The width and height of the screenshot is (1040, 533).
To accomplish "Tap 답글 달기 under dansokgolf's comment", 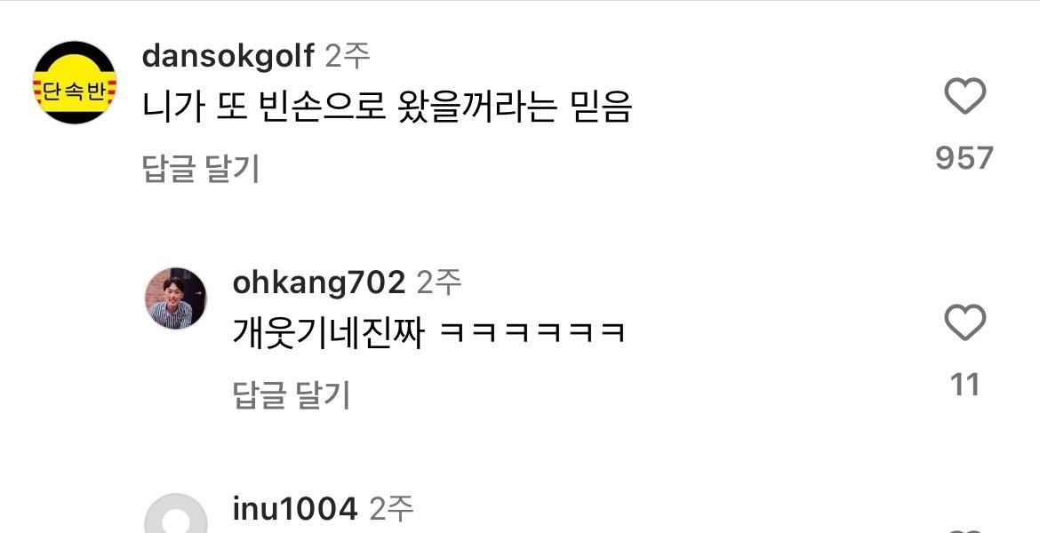I will click(x=200, y=169).
